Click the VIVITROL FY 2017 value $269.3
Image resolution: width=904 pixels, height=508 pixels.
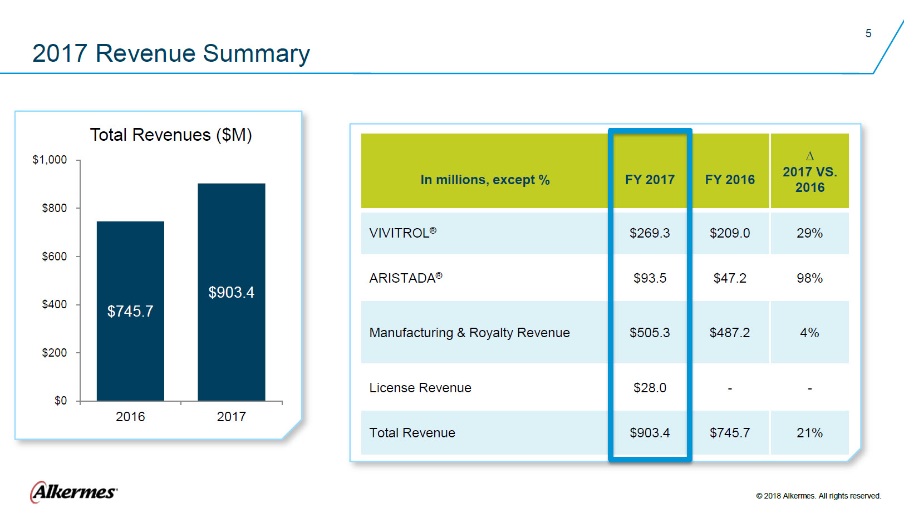pyautogui.click(x=650, y=233)
